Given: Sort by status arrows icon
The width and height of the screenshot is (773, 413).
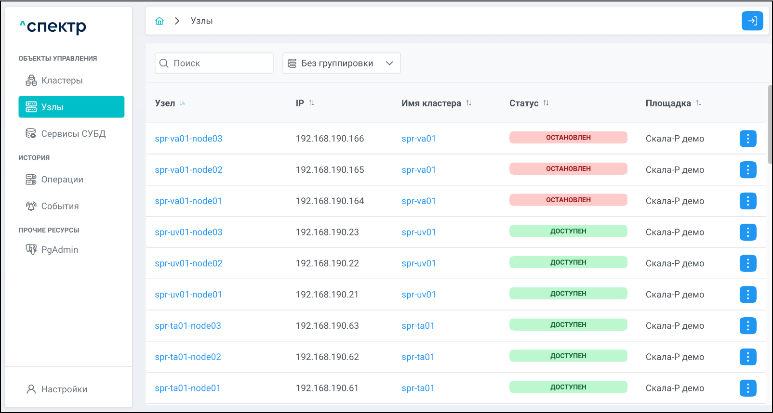Looking at the screenshot, I should [x=546, y=103].
